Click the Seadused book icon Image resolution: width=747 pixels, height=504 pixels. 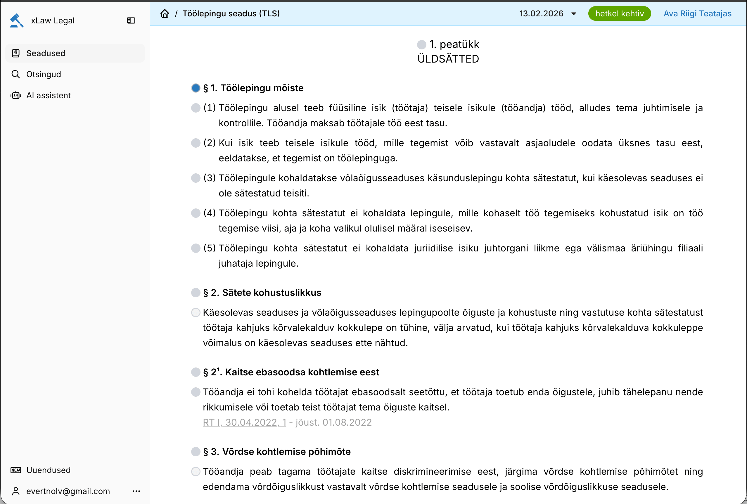click(16, 53)
